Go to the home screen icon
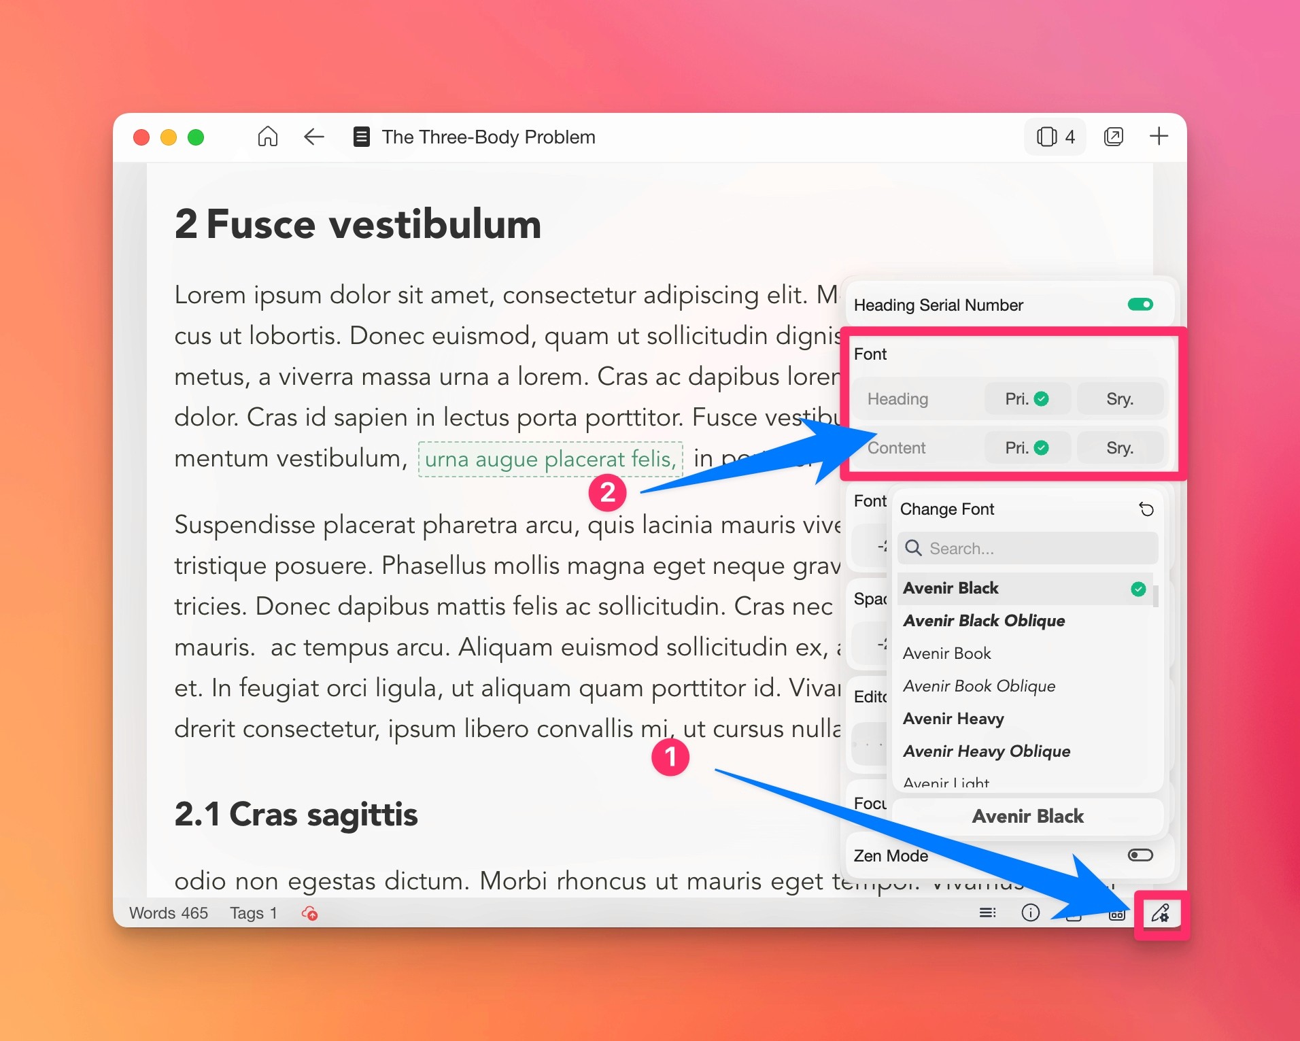This screenshot has height=1041, width=1300. click(x=268, y=137)
